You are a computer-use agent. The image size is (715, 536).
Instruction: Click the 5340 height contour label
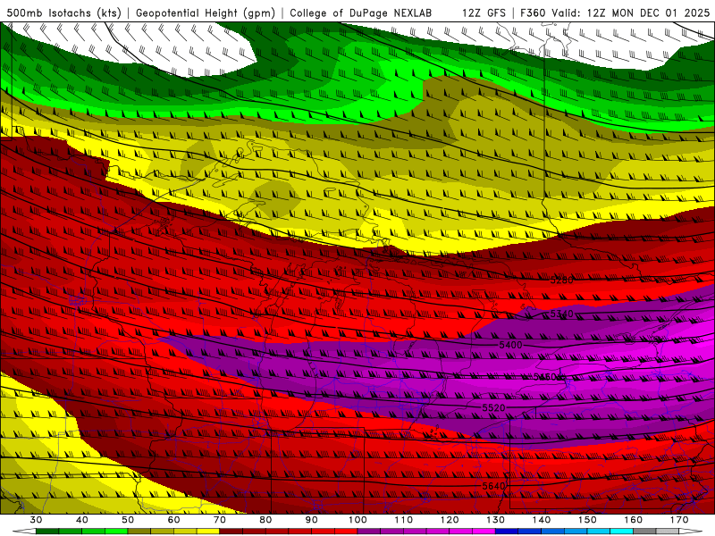coord(562,314)
